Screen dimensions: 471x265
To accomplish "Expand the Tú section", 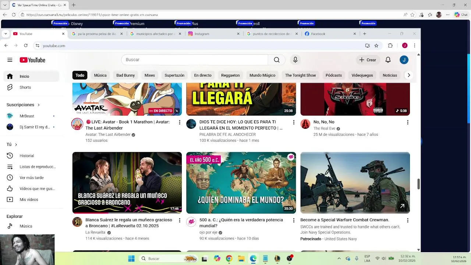I will [x=12, y=145].
